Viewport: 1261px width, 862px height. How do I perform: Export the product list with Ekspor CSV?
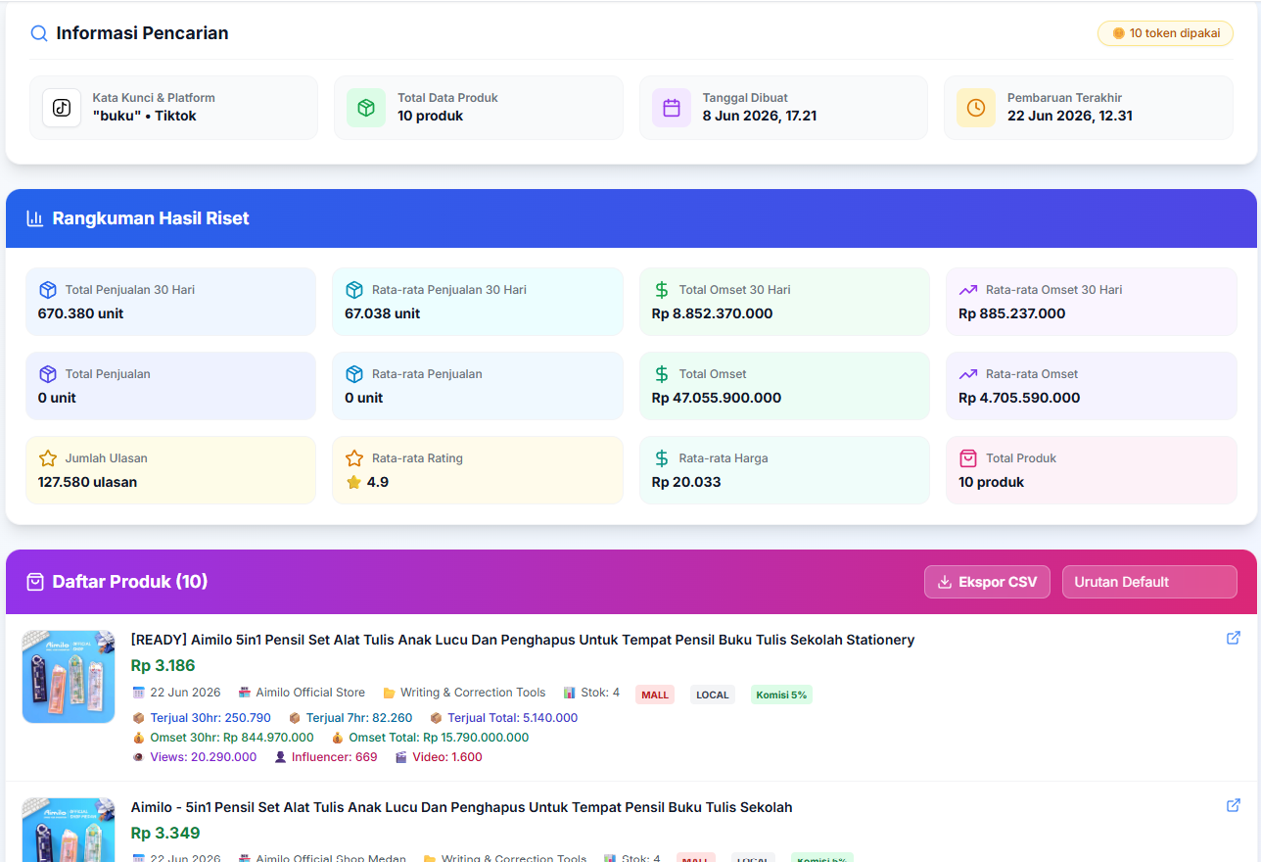[x=987, y=582]
